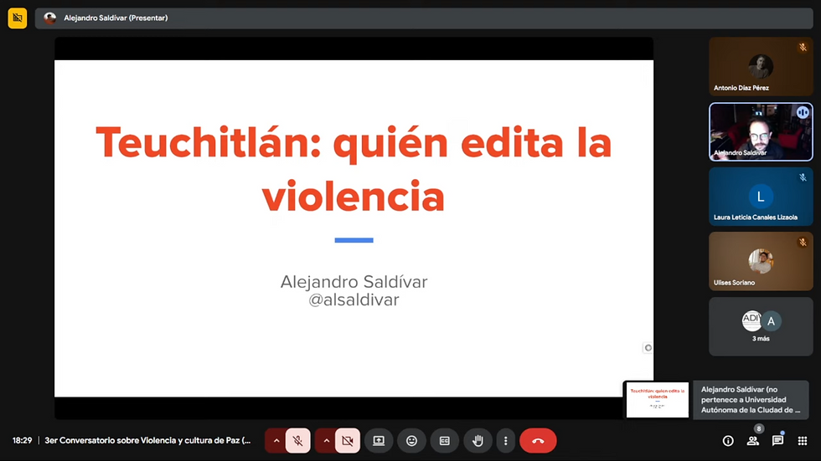This screenshot has height=461, width=821.
Task: Click the yellow presentation-off icon at top left
Action: [x=18, y=18]
